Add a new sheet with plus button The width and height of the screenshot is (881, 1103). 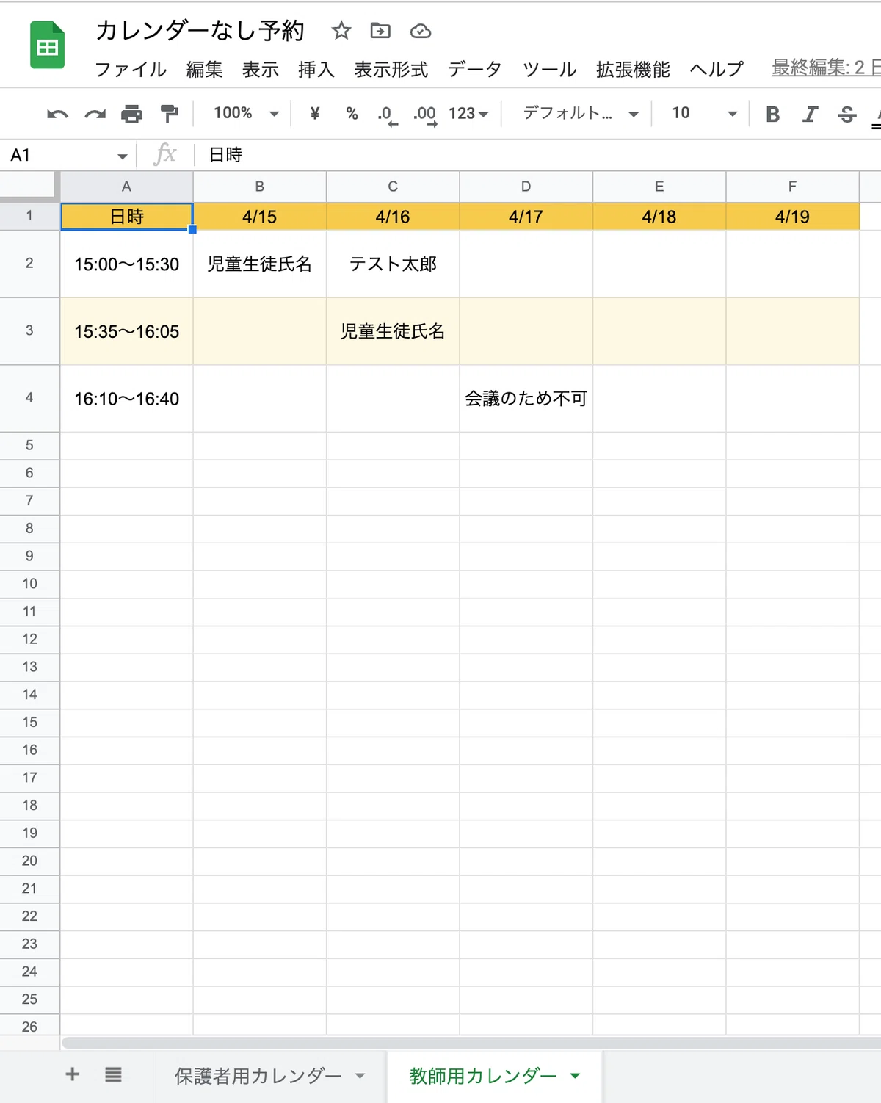tap(72, 1074)
